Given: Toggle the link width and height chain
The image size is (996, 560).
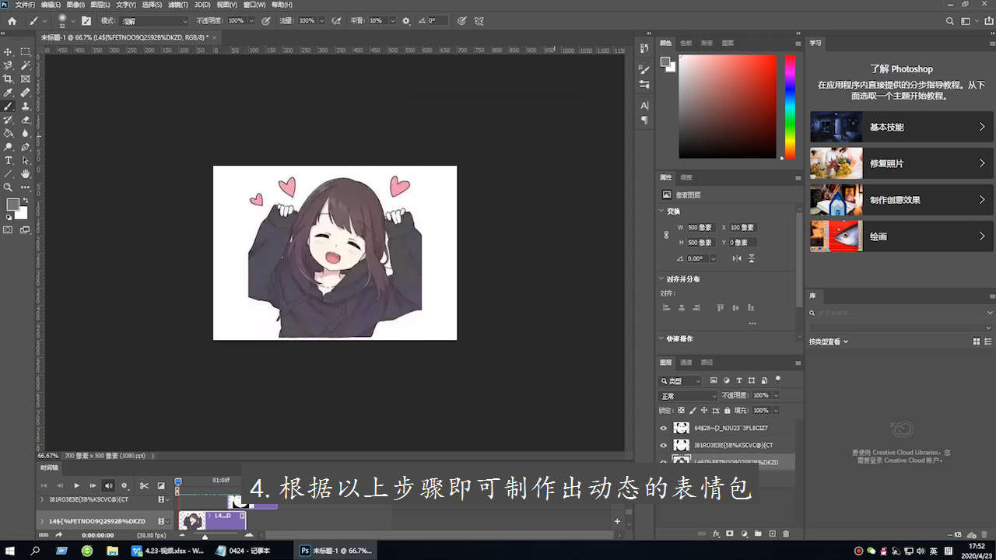Looking at the screenshot, I should pos(666,234).
